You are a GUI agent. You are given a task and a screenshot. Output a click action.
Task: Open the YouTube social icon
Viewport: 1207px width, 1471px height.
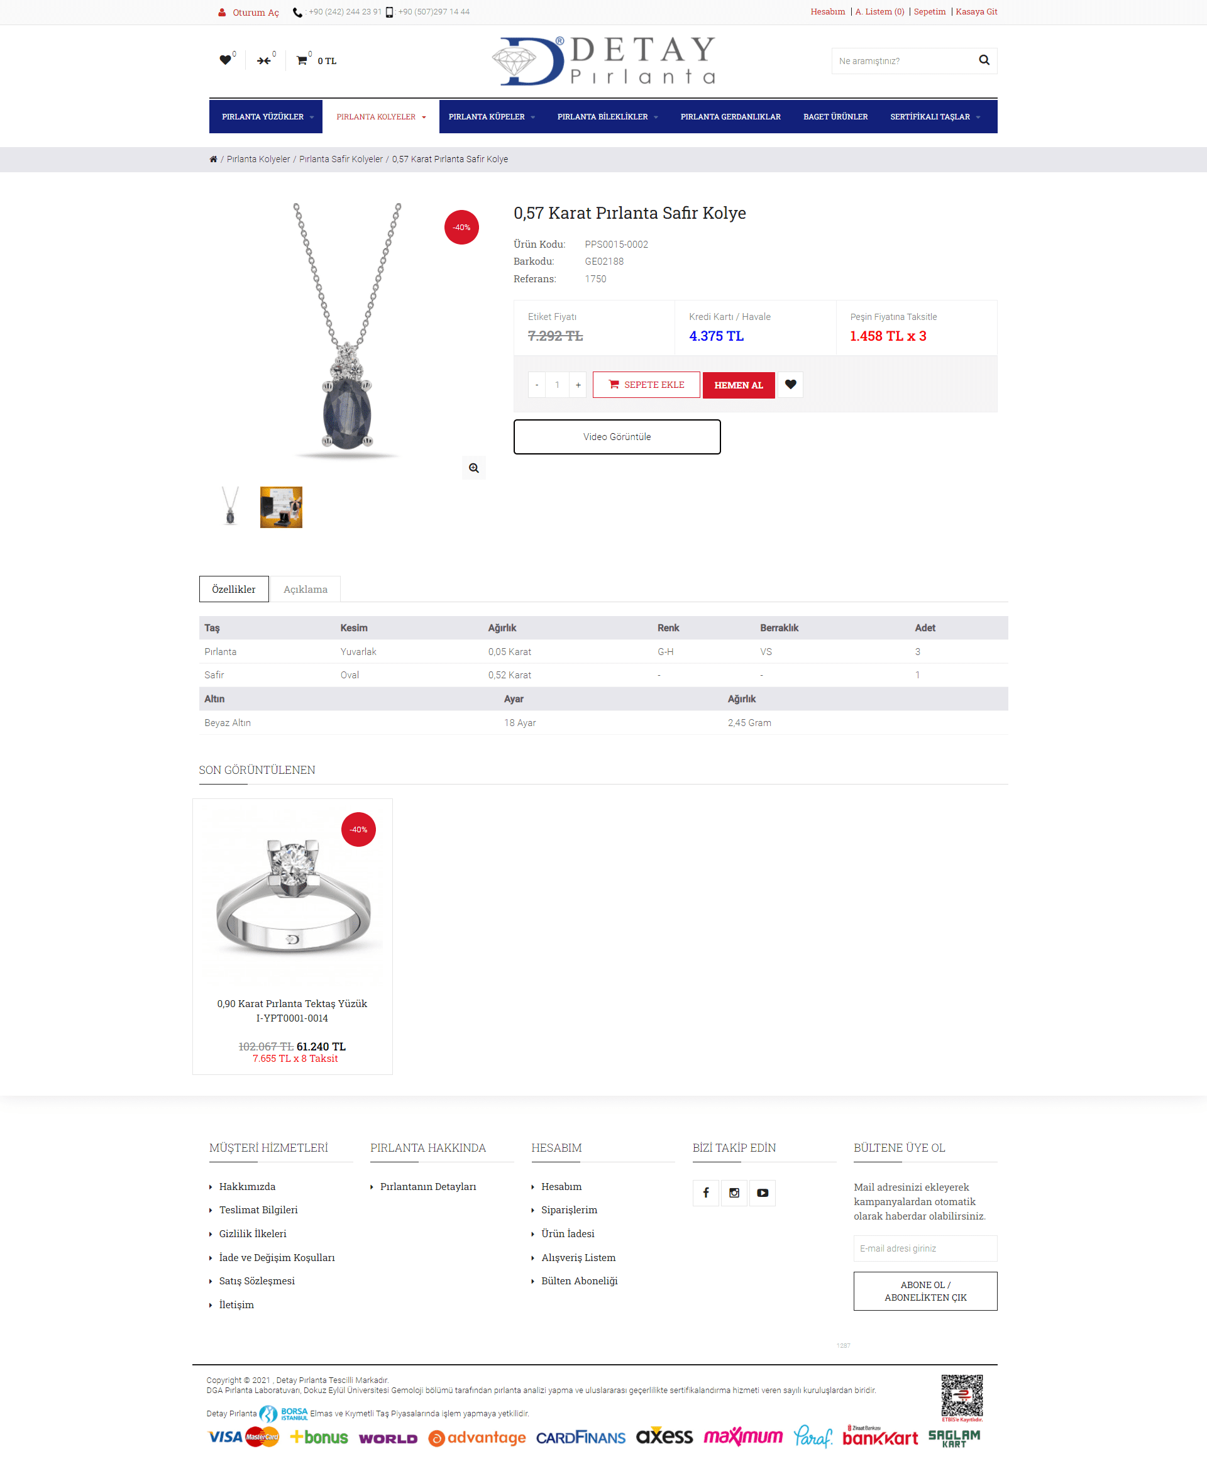763,1193
